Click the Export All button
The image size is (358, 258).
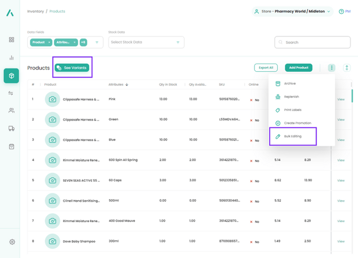click(266, 68)
